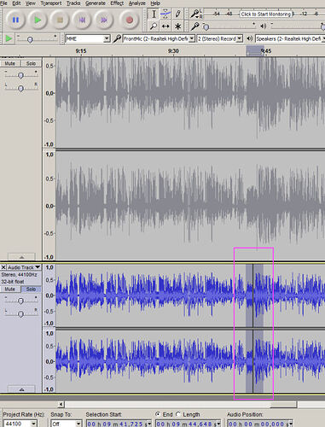The width and height of the screenshot is (325, 427).
Task: Open End time format dropdown arrow
Action: tap(218, 424)
